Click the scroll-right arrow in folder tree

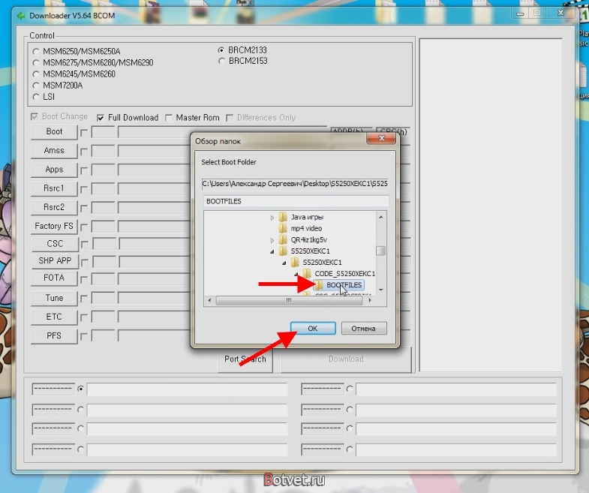(370, 300)
